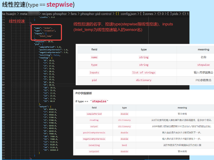The image size is (214, 160).
Task: Click 'samplePeriod' field in PID table
Action: click(x=94, y=114)
